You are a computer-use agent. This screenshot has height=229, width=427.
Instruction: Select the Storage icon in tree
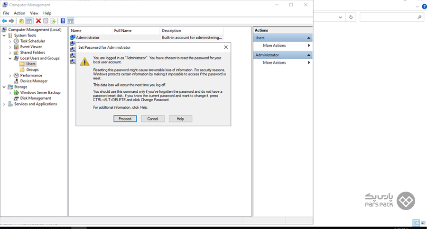[10, 87]
